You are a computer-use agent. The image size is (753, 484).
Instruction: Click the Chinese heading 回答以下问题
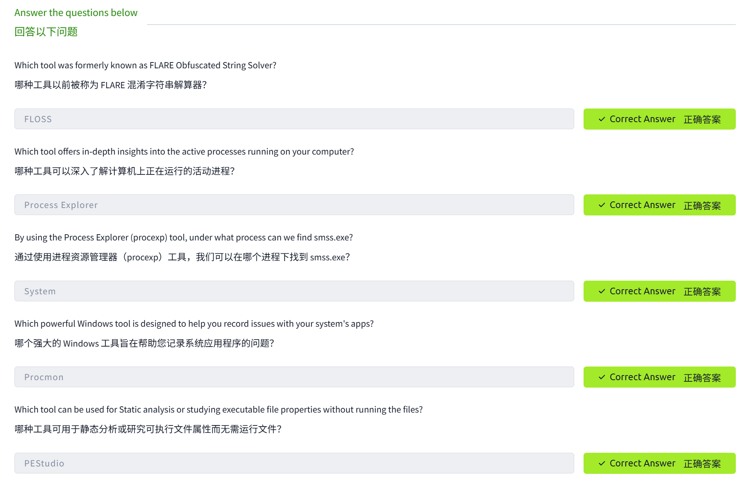coord(46,32)
